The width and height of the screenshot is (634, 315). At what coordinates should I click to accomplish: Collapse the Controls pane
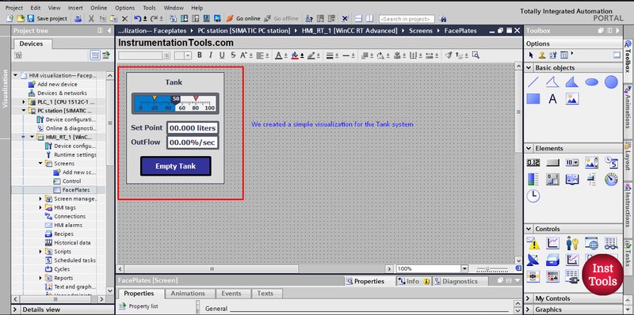coord(529,229)
